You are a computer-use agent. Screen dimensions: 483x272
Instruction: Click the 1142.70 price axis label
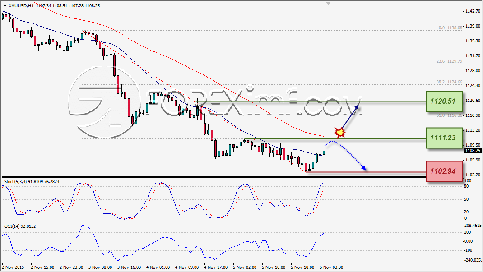pyautogui.click(x=473, y=11)
